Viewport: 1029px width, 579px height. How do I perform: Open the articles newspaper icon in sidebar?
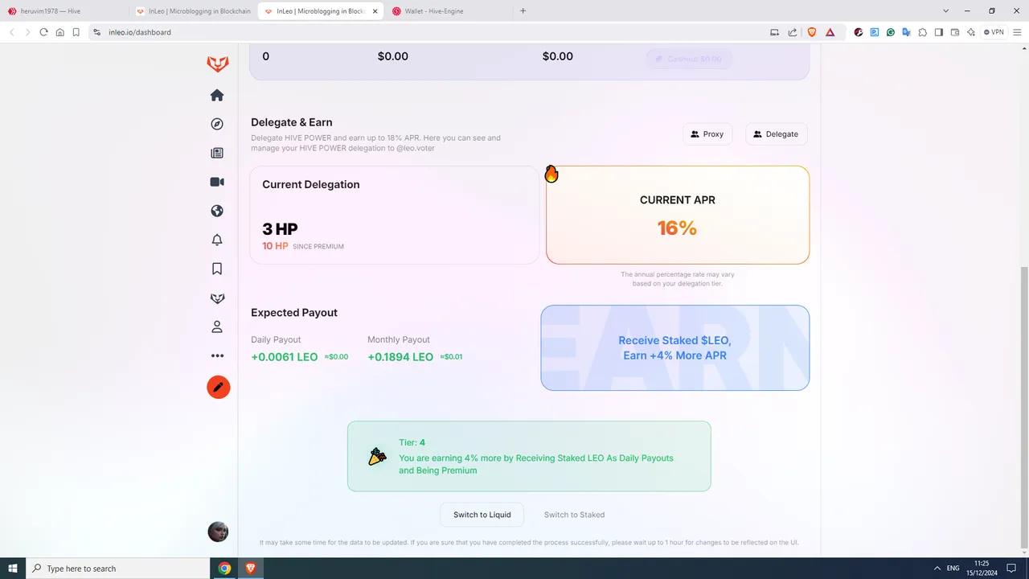(x=217, y=153)
